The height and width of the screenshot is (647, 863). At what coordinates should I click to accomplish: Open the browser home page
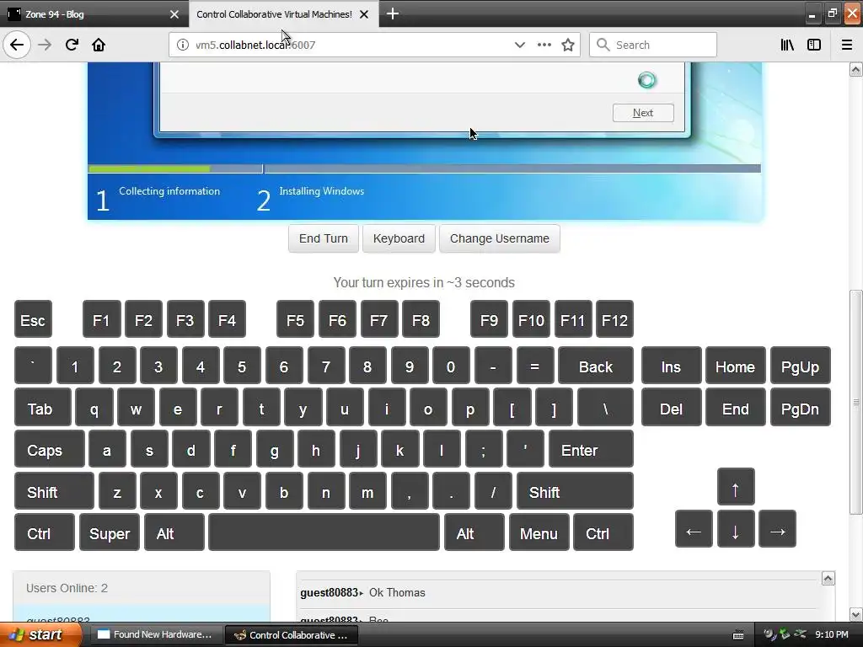click(99, 45)
